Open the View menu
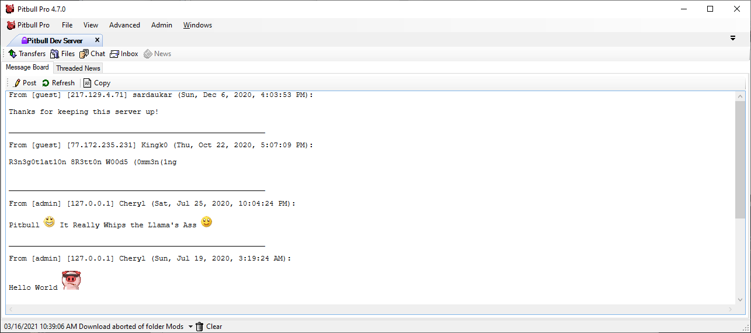 pyautogui.click(x=91, y=25)
